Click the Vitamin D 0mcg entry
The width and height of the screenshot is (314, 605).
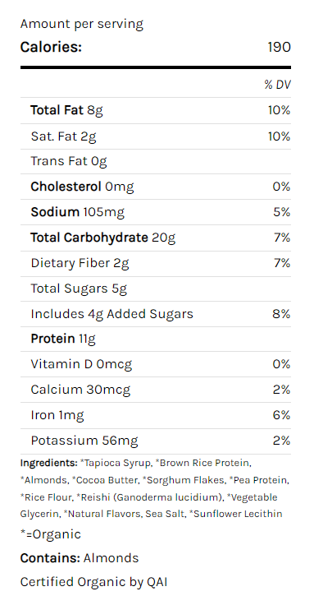coord(156,364)
